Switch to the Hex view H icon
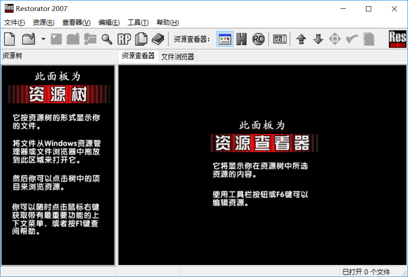The image size is (408, 277). pyautogui.click(x=241, y=39)
